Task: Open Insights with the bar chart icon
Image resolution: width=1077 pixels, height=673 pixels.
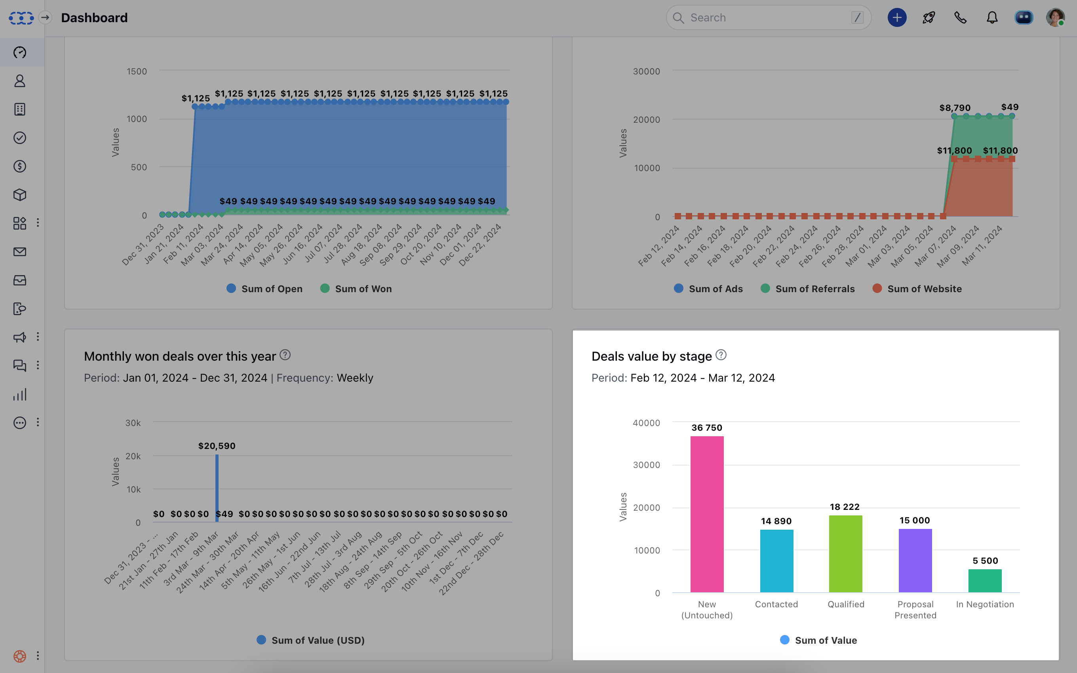Action: tap(19, 394)
